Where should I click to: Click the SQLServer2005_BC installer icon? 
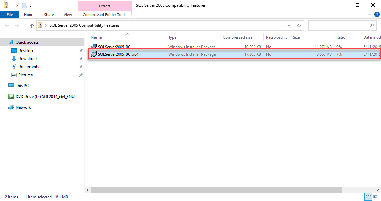(94, 47)
